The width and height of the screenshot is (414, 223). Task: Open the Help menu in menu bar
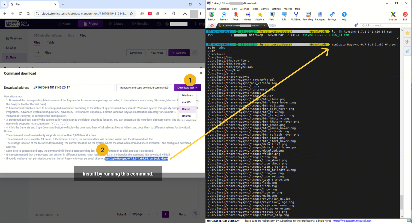coord(298,9)
